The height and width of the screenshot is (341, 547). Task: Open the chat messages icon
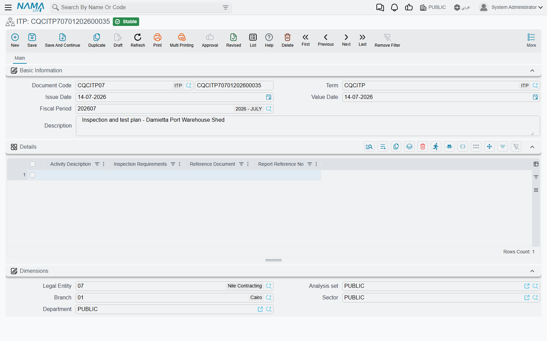click(380, 8)
